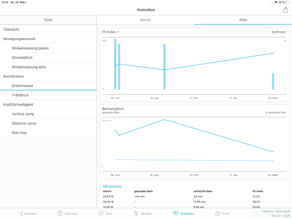Click the 06.09.18 date cell
The image size is (292, 219).
click(108, 202)
